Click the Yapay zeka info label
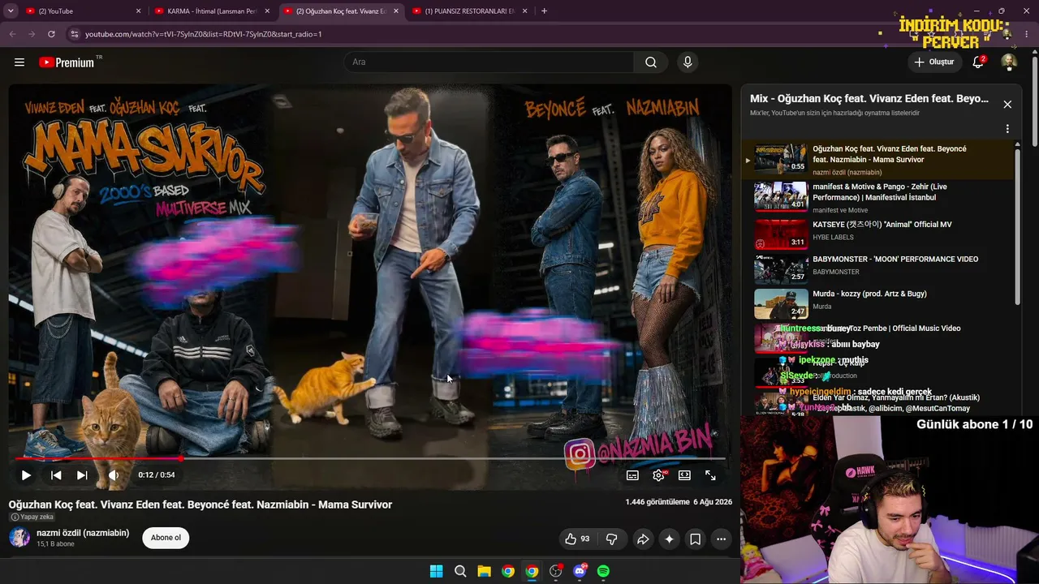 (32, 517)
